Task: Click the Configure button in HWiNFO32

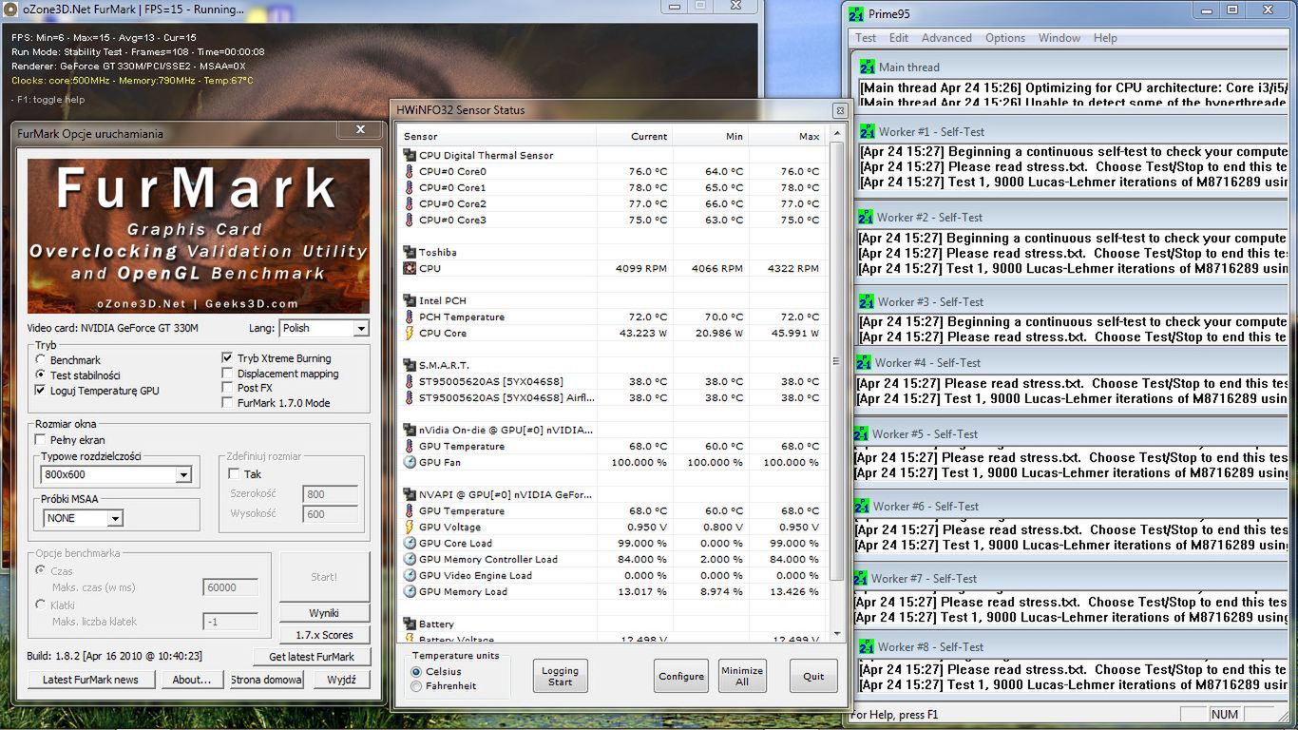Action: (681, 676)
